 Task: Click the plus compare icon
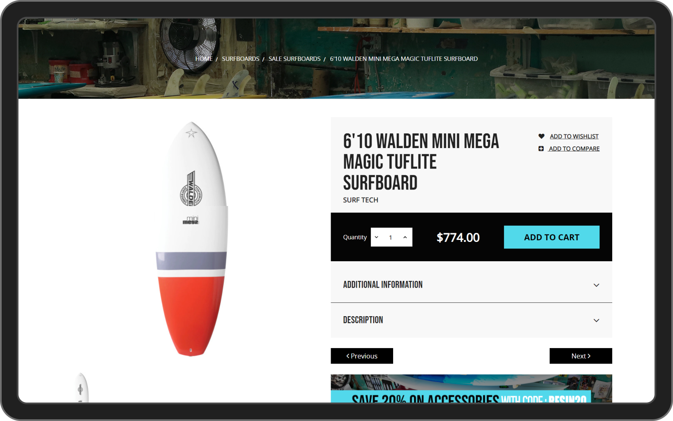pyautogui.click(x=541, y=148)
